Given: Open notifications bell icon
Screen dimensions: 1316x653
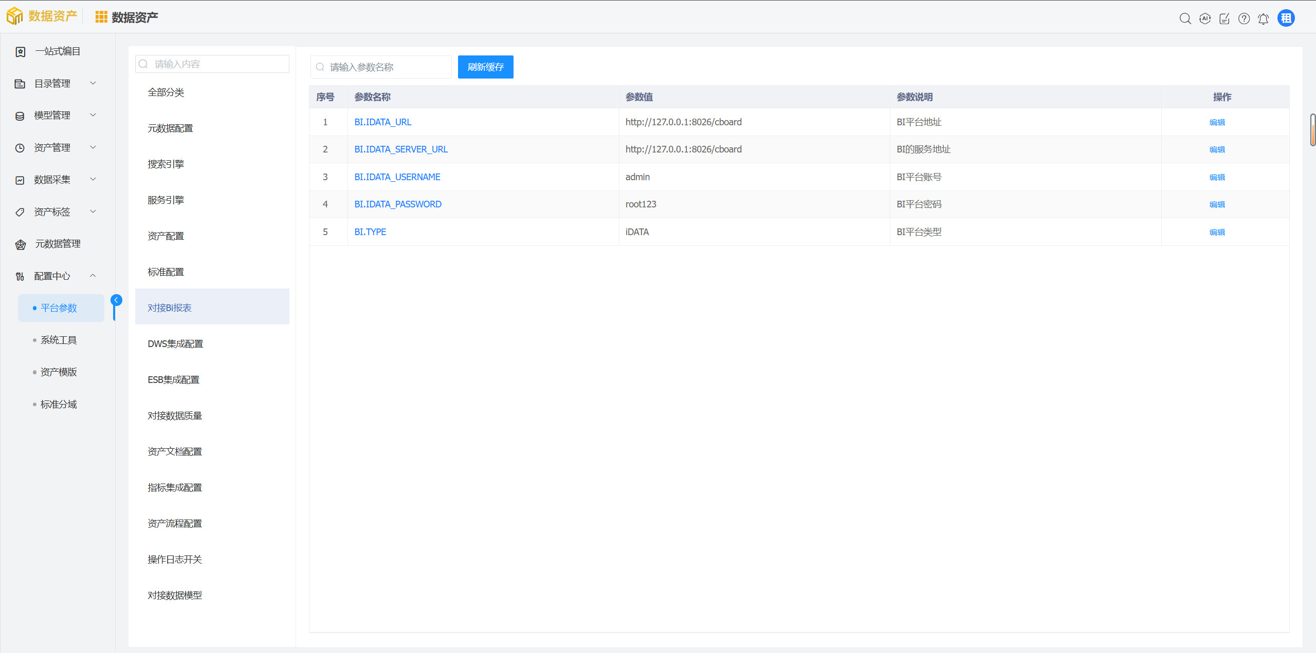Looking at the screenshot, I should tap(1263, 18).
